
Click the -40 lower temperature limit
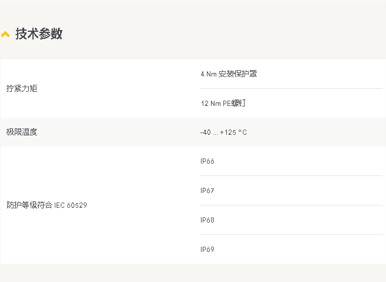(206, 132)
